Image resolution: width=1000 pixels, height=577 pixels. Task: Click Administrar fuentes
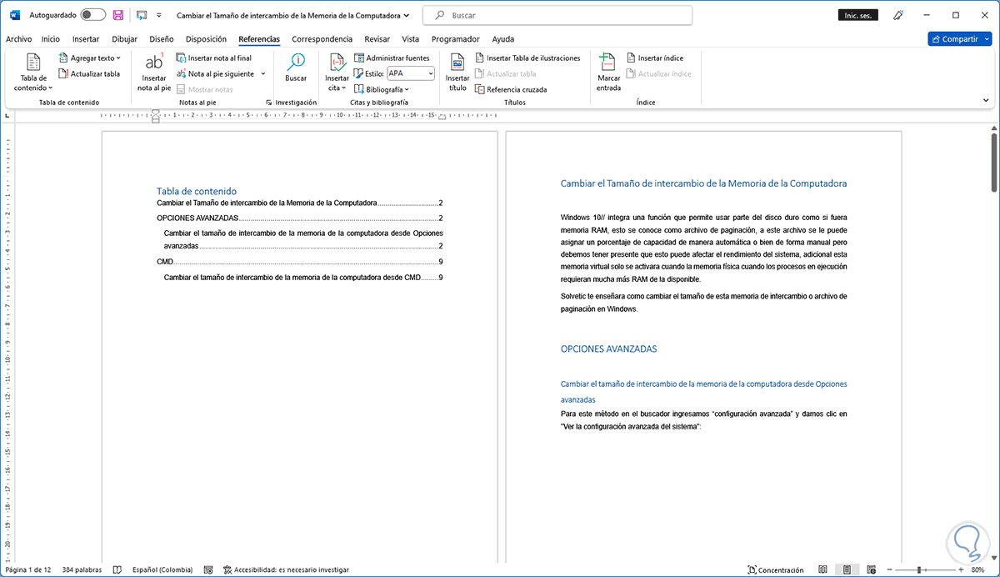[392, 58]
